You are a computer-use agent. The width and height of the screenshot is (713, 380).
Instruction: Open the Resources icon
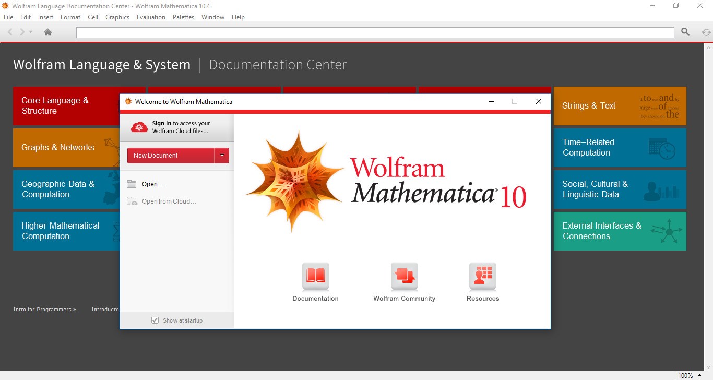click(x=482, y=276)
